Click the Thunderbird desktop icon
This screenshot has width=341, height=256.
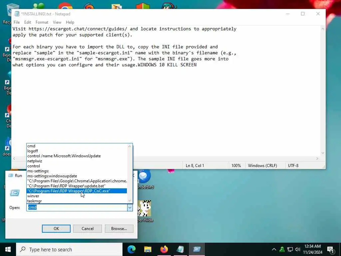[145, 179]
